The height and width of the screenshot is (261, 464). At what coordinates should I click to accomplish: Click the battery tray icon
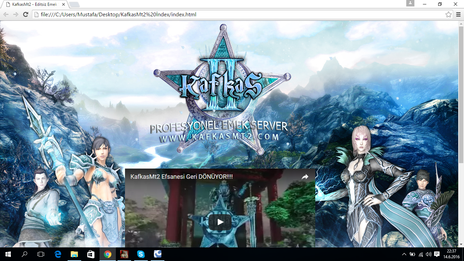(412, 254)
